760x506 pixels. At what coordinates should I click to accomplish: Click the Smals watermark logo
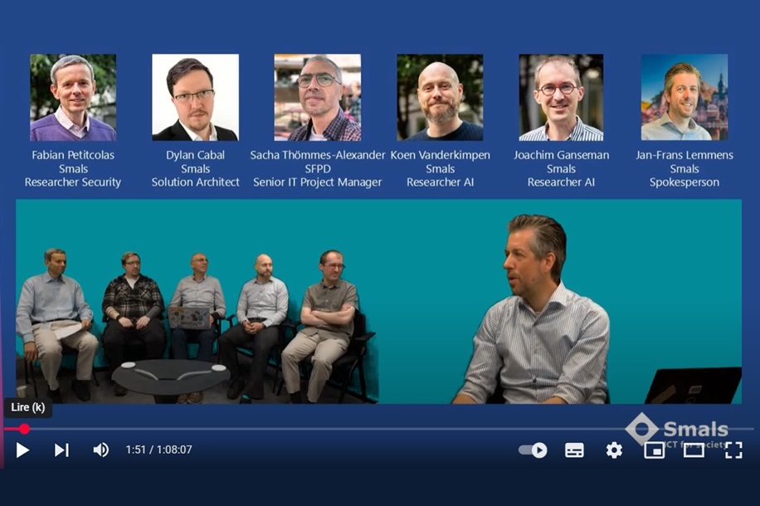click(x=677, y=430)
